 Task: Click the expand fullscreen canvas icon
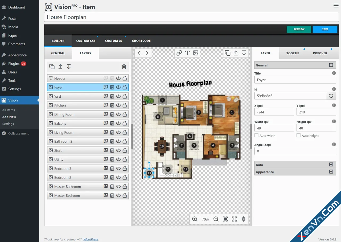(234, 219)
